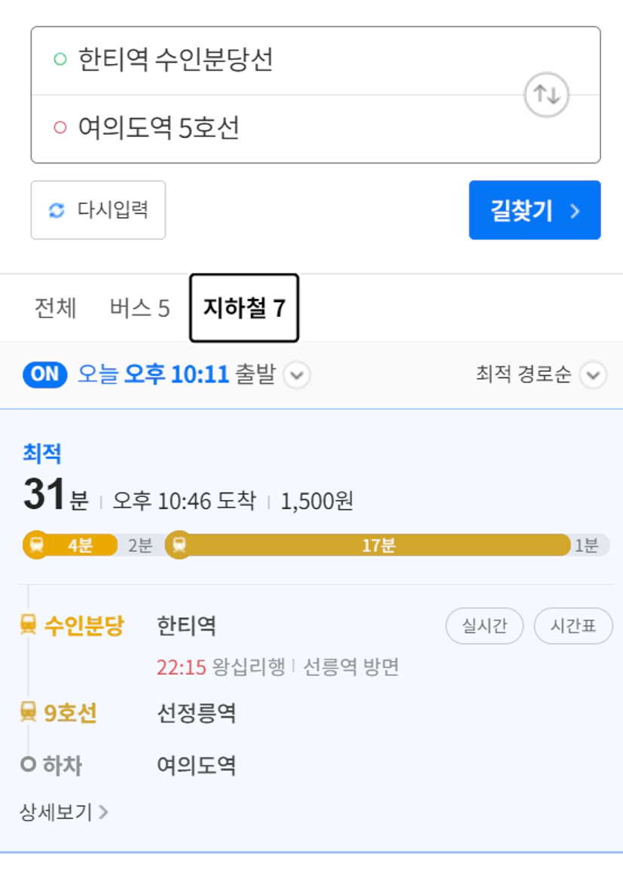Select the 지하철 7 tab

(244, 307)
